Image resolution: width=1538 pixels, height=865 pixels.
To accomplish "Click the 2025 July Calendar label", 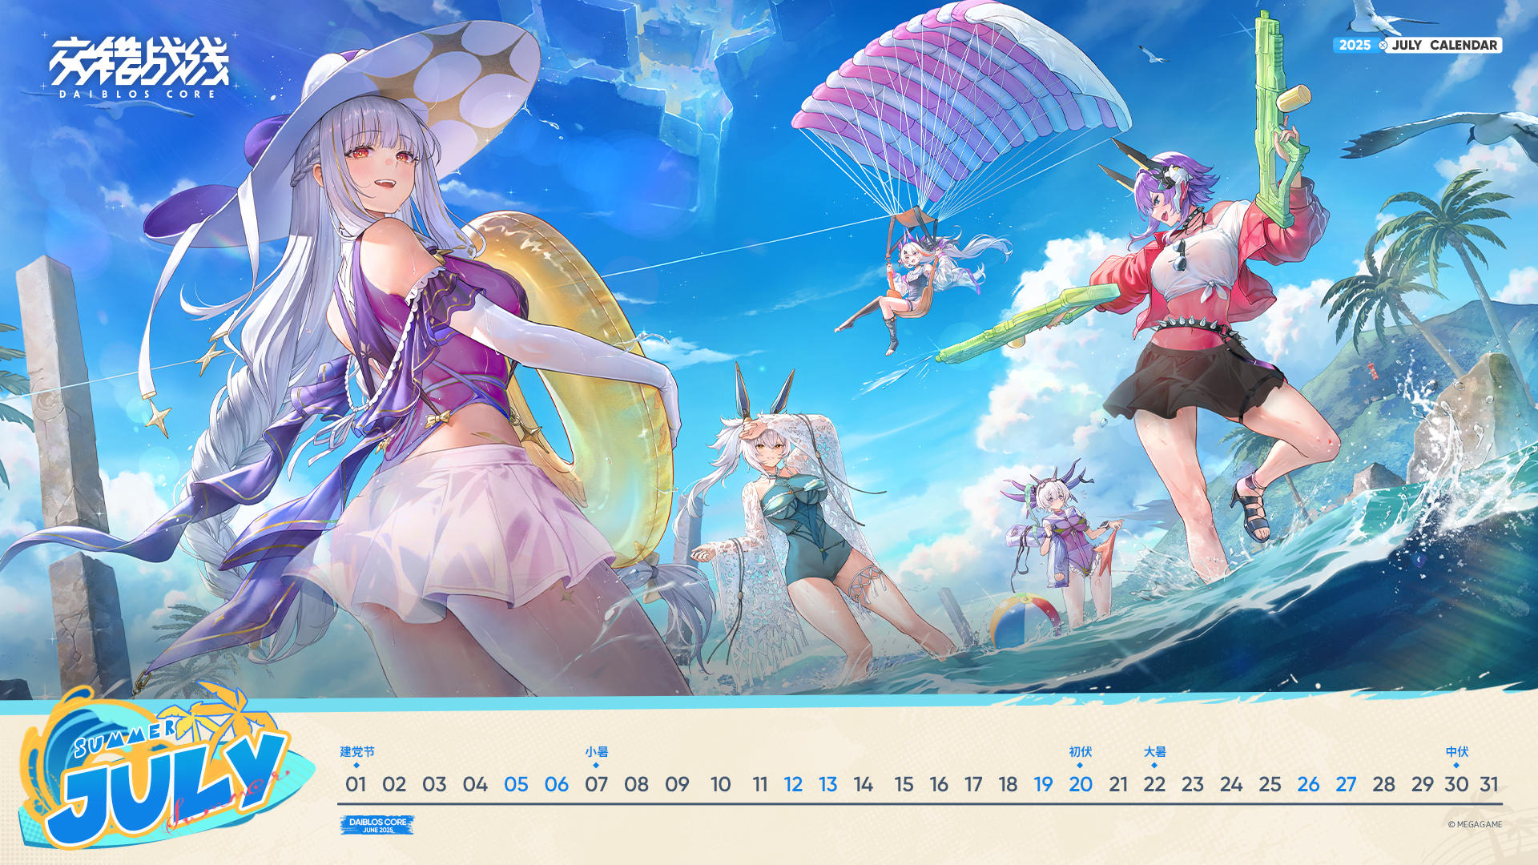I will 1417,45.
